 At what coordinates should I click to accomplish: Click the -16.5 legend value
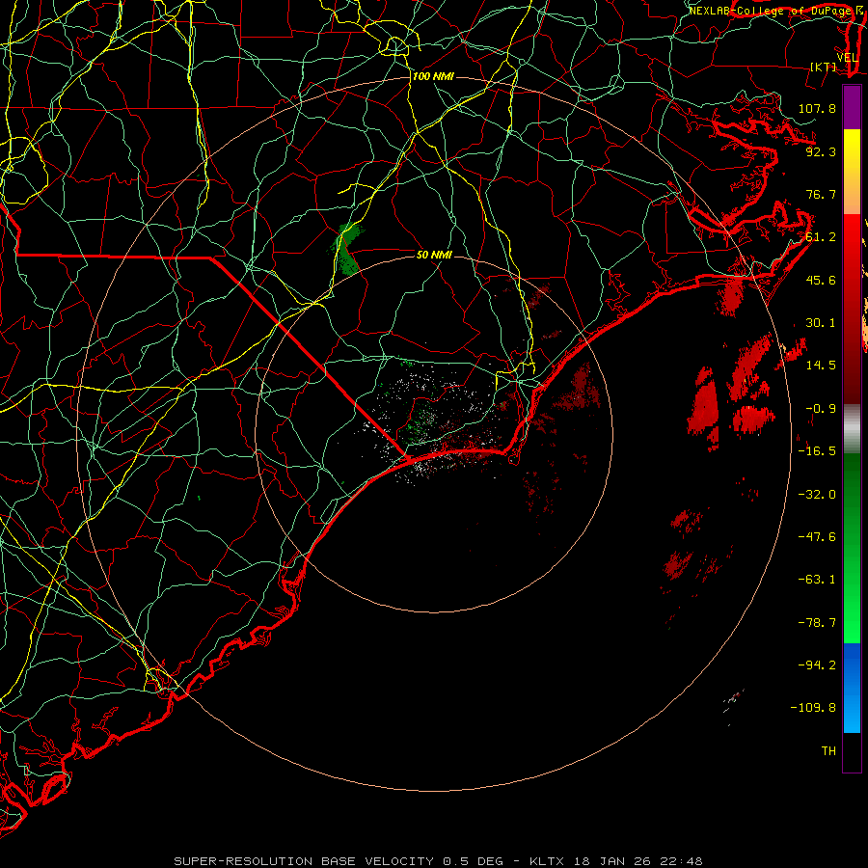point(817,451)
